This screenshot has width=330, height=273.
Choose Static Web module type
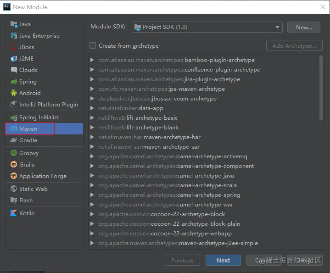click(x=44, y=189)
